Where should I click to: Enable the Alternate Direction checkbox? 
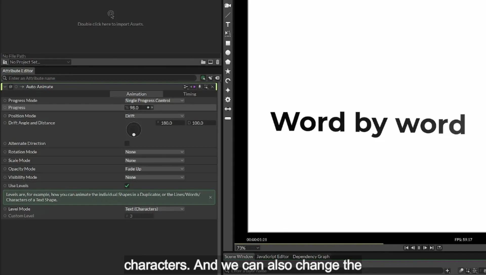[x=127, y=144]
